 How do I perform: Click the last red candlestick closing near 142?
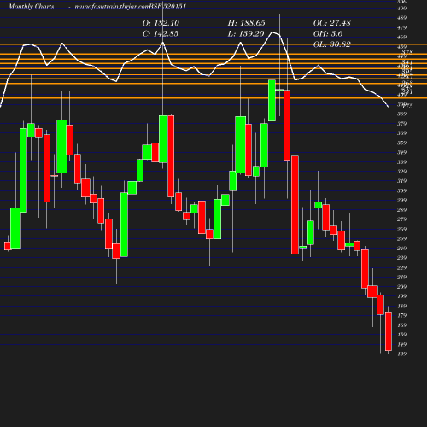point(389,331)
